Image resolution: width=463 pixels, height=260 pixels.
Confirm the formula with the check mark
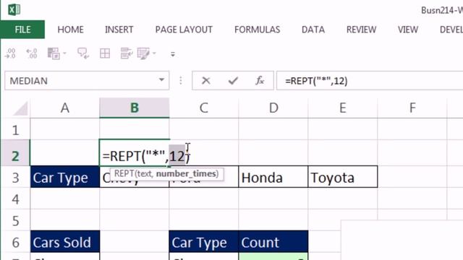pos(233,80)
